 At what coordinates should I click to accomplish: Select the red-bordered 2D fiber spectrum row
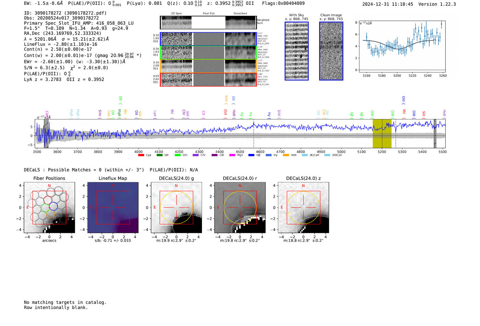coord(208,79)
